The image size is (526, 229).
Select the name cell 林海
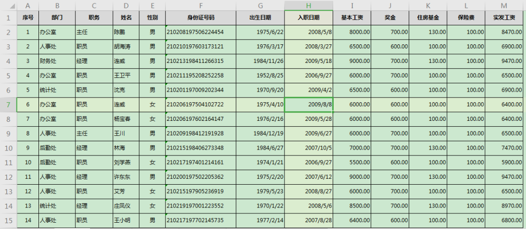[126, 148]
